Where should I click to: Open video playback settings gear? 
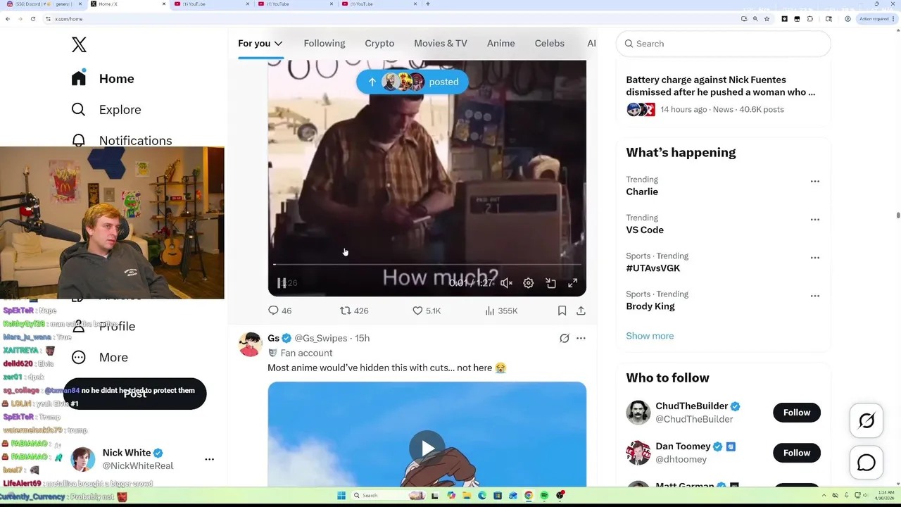(529, 283)
